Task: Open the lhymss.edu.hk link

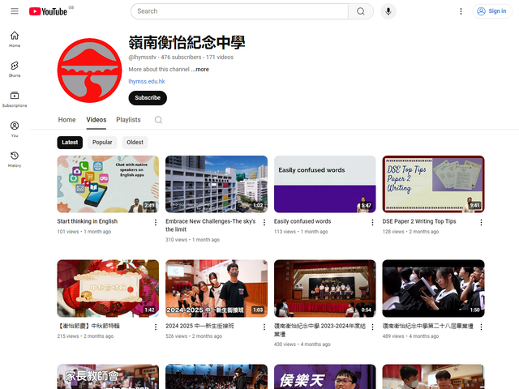Action: 146,82
